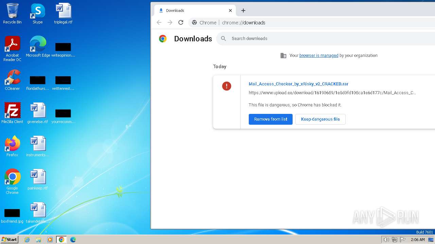Select the painkeep.rtf desktop file

point(38,179)
